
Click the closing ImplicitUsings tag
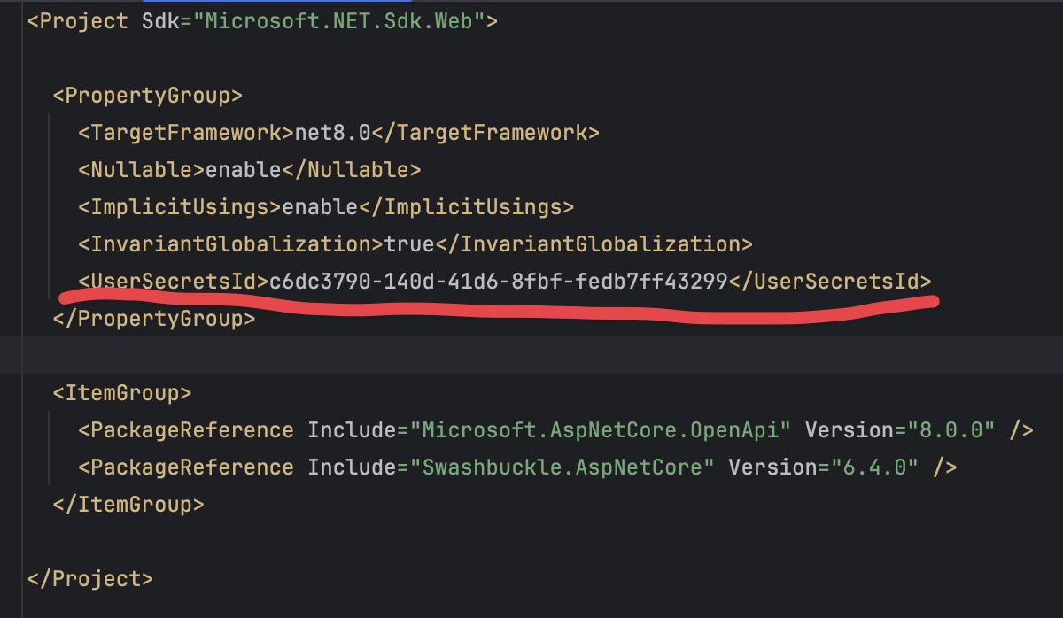[466, 207]
